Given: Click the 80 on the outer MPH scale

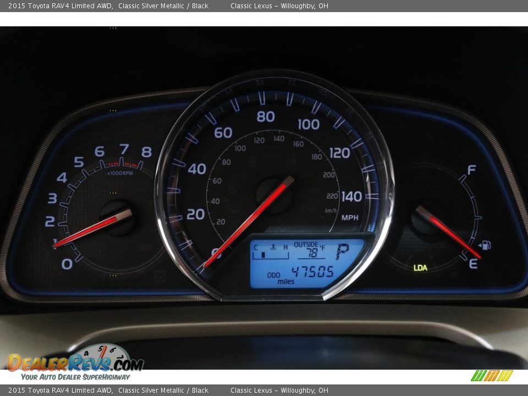Looking at the screenshot, I should [x=266, y=117].
